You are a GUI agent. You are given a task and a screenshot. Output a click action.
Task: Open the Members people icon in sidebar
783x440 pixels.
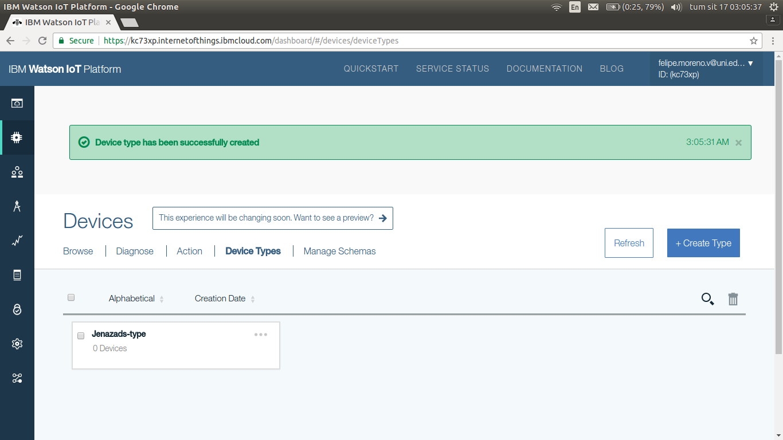pyautogui.click(x=17, y=172)
